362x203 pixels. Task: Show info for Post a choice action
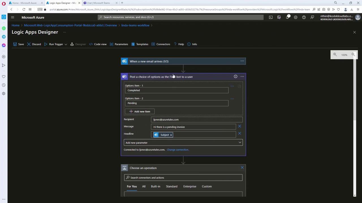235,76
